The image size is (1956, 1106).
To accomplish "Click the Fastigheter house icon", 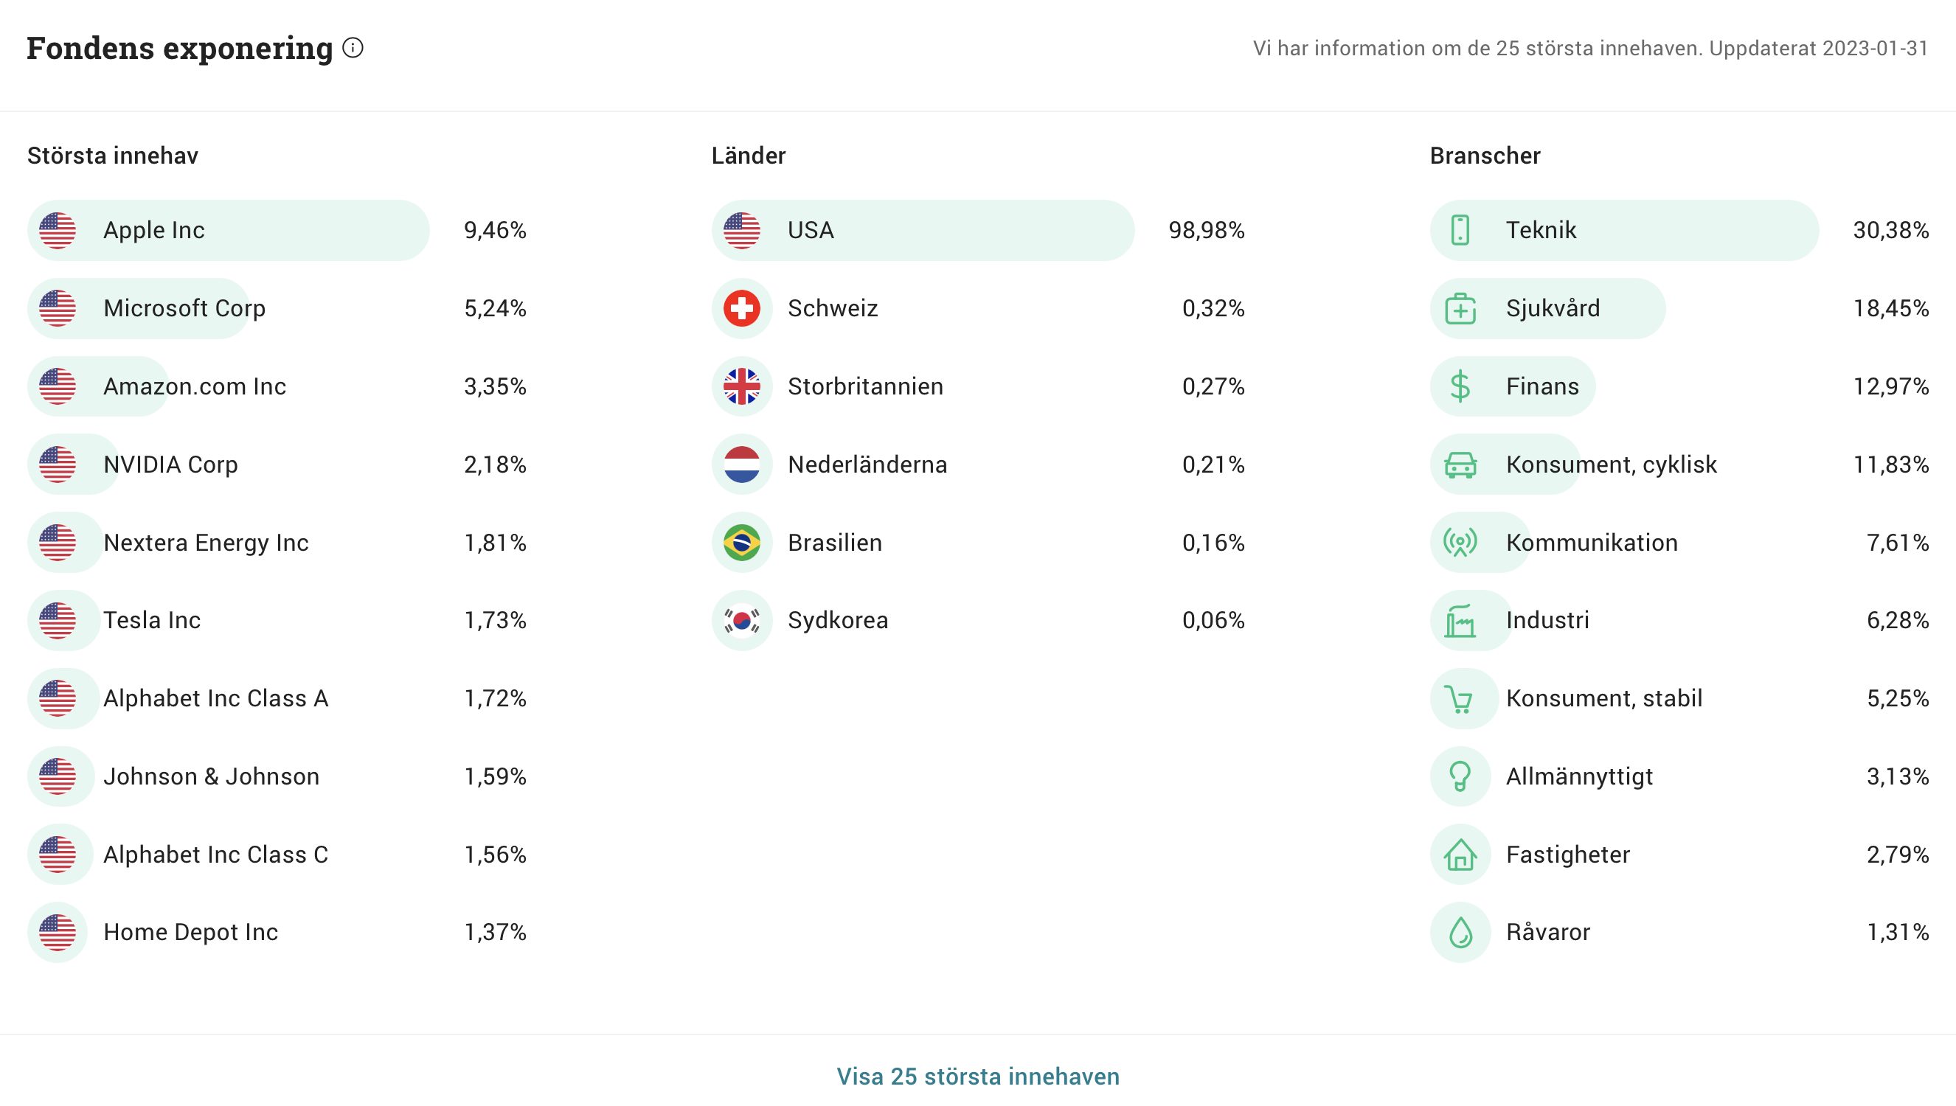I will [1459, 855].
